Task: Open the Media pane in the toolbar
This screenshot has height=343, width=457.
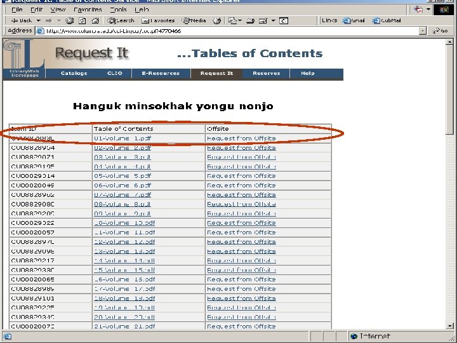Action: click(194, 20)
